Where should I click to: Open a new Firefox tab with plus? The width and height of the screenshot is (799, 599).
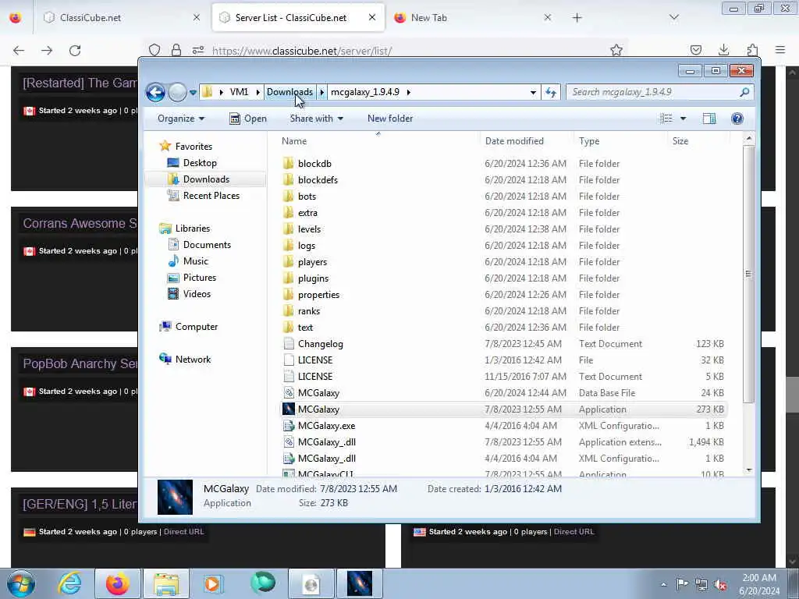point(577,18)
